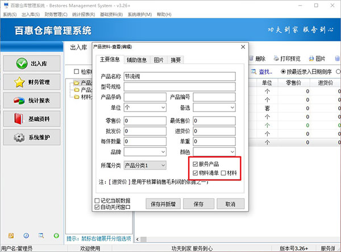Click the orange note icon at sidebar bottom

[11, 236]
